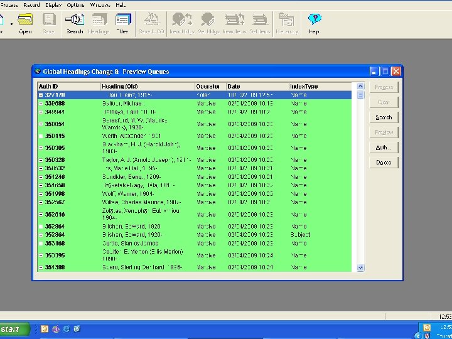The image size is (452, 339).
Task: Select the heading 'Balfour, Michael'
Action: click(123, 104)
